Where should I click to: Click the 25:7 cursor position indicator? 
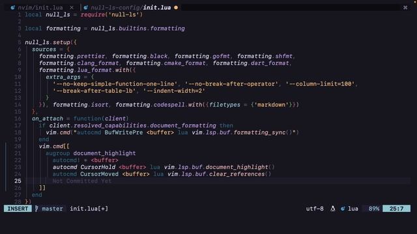[396, 209]
